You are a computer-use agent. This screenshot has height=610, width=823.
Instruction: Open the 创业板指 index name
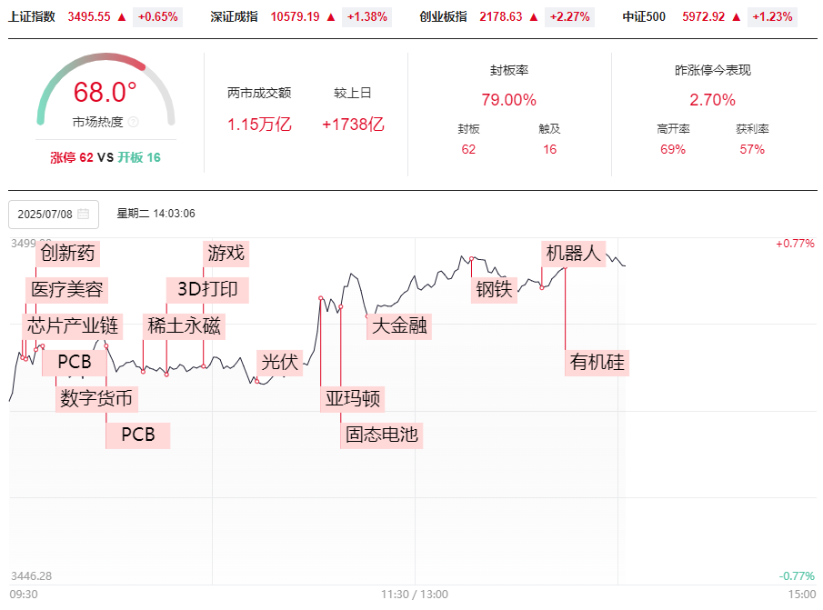pyautogui.click(x=444, y=16)
